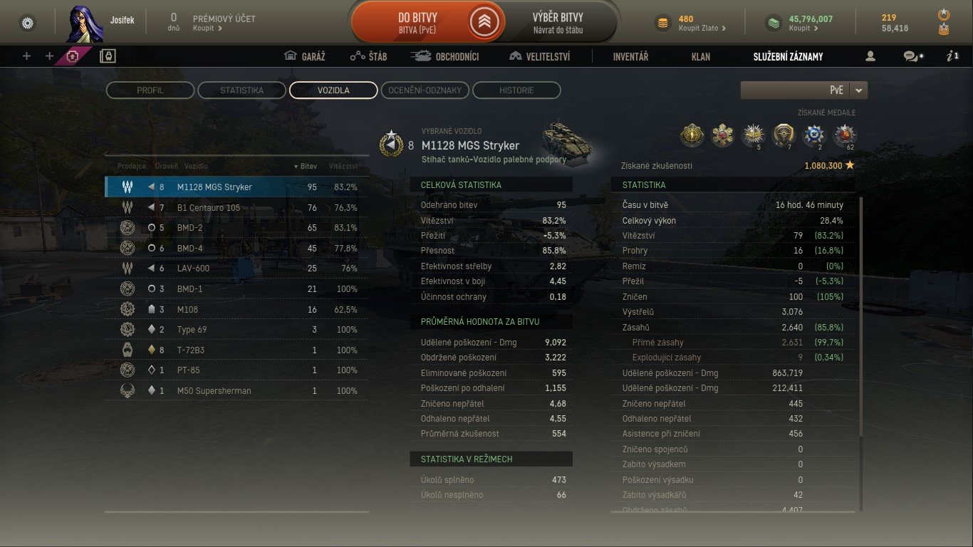This screenshot has height=547, width=973.
Task: Click the Josifek player avatar
Action: 85,24
